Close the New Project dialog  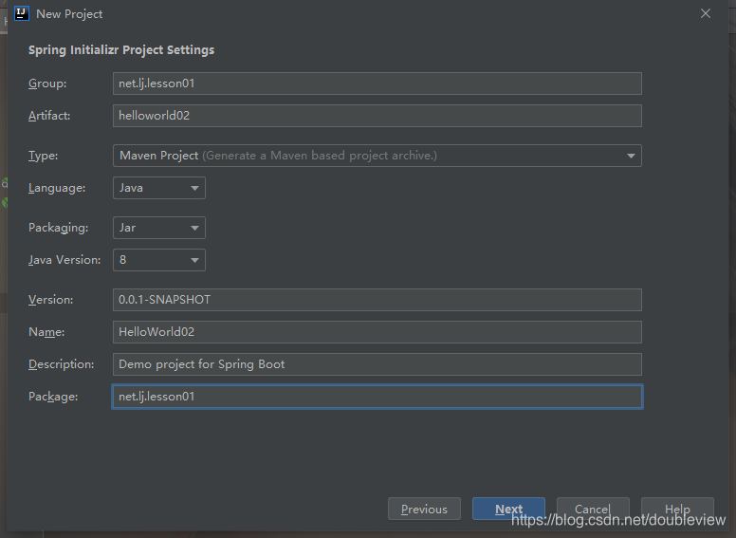coord(705,13)
